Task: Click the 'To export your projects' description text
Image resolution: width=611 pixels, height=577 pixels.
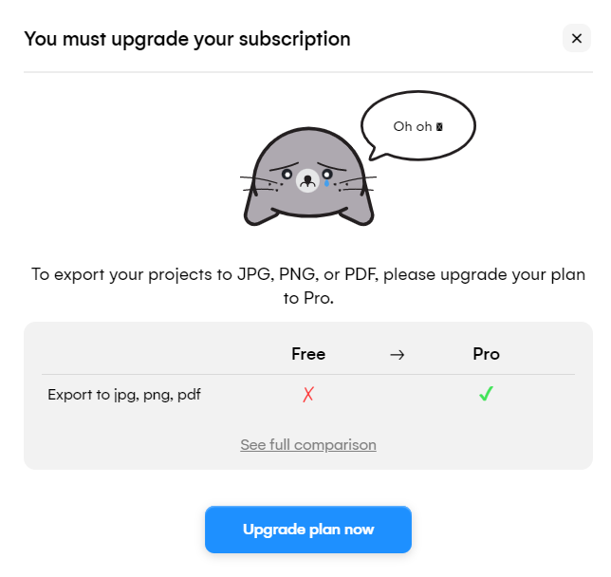Action: (308, 287)
